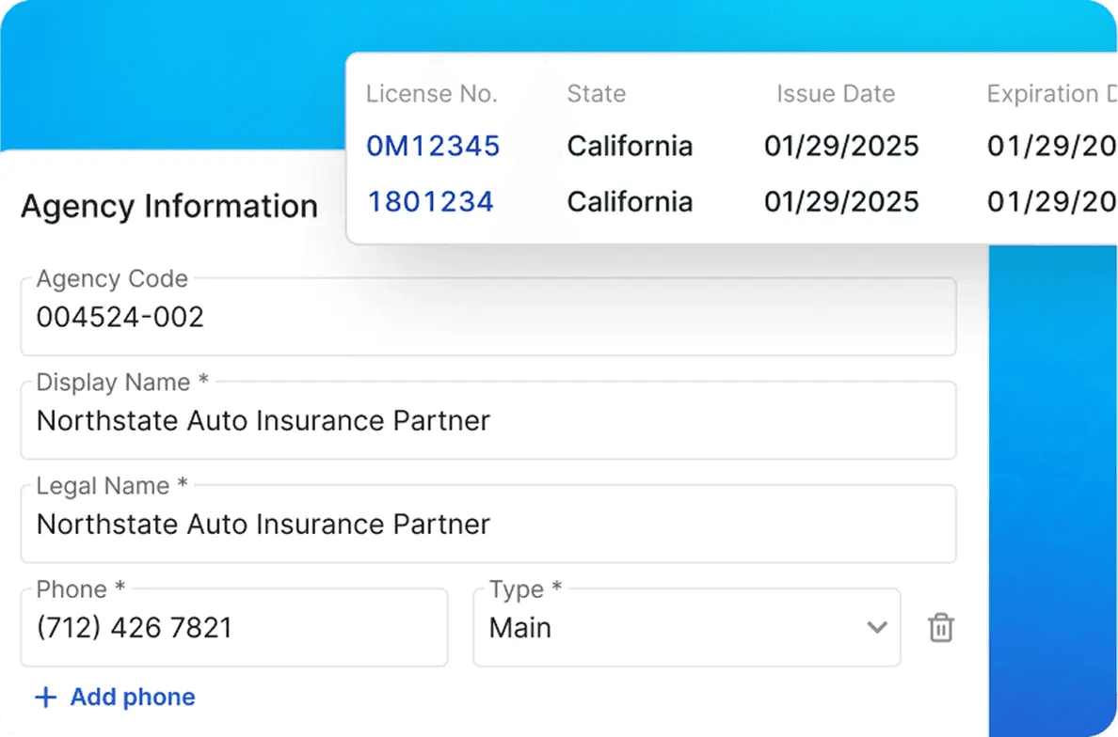Image resolution: width=1118 pixels, height=737 pixels.
Task: Select California in the first license row
Action: pos(630,146)
